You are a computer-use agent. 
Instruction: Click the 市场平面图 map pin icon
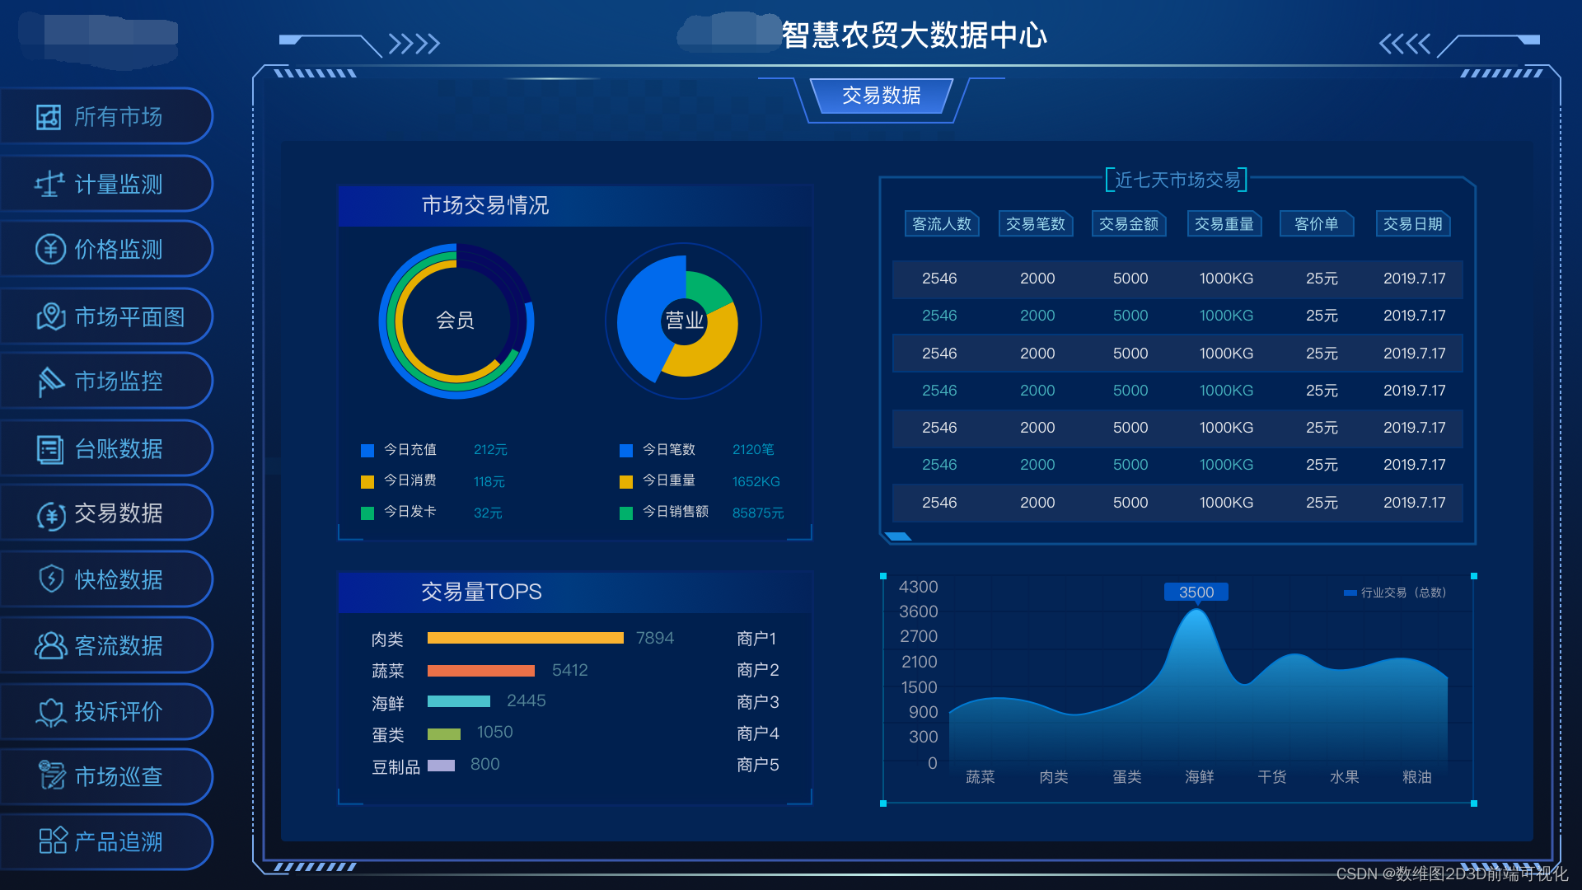tap(51, 316)
